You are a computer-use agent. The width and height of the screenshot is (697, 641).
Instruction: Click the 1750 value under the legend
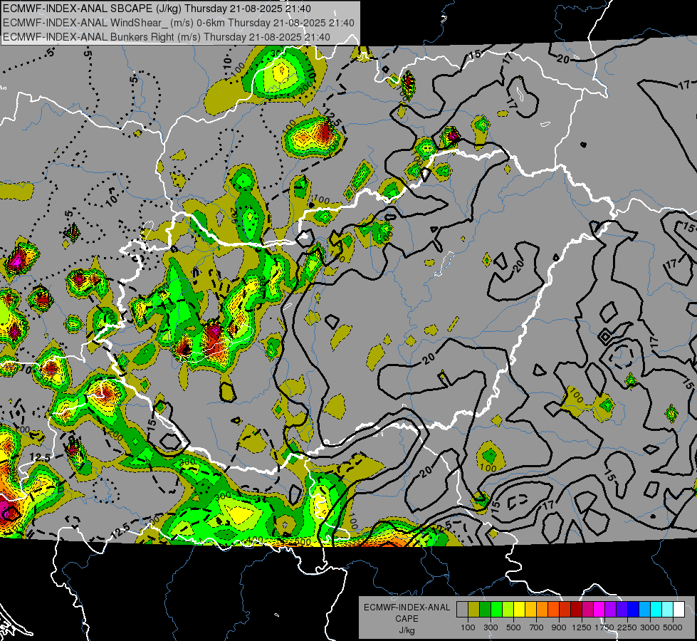click(x=604, y=627)
